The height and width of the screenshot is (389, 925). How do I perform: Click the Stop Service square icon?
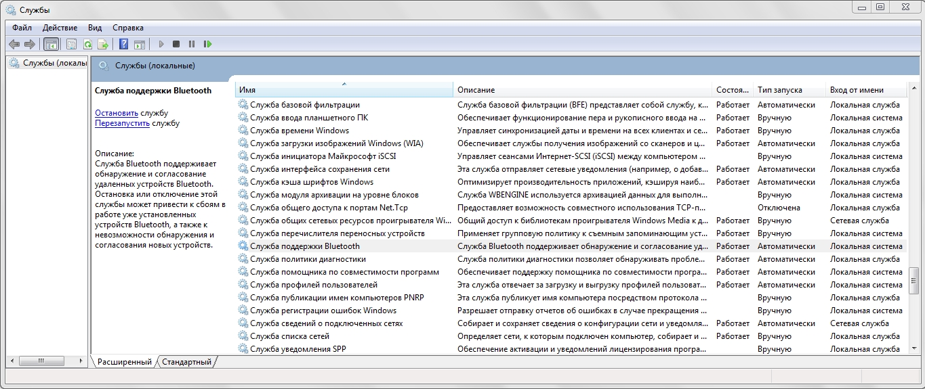pos(176,44)
